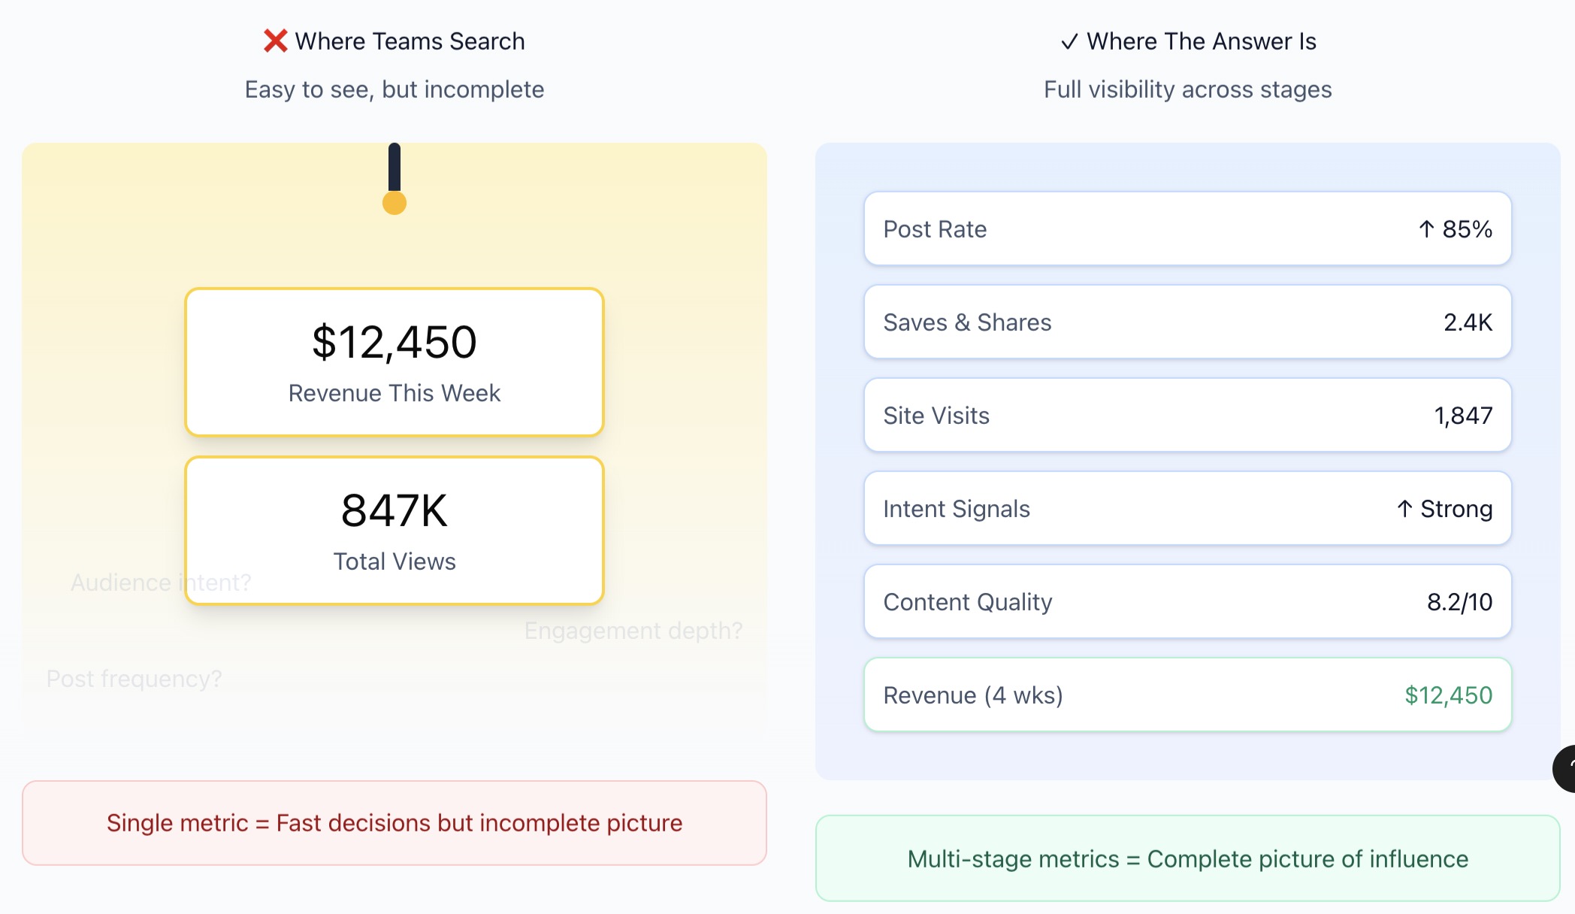Click the Post Rate metric row
The width and height of the screenshot is (1575, 914).
[1187, 228]
